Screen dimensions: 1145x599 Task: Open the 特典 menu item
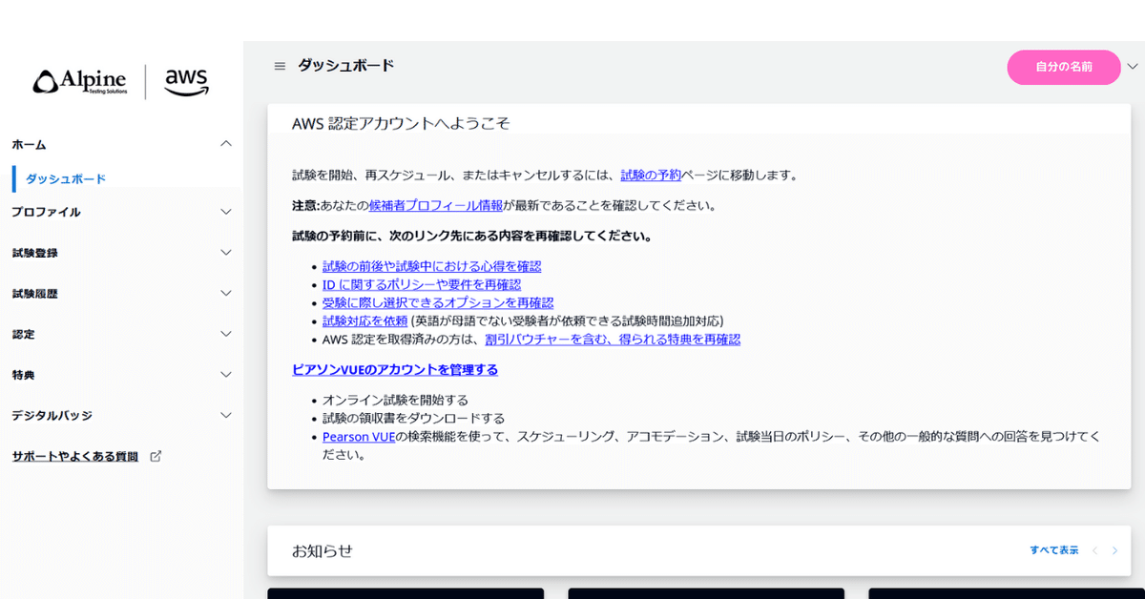click(x=23, y=375)
